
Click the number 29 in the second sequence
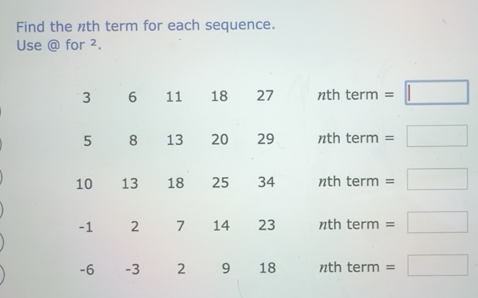click(x=266, y=139)
